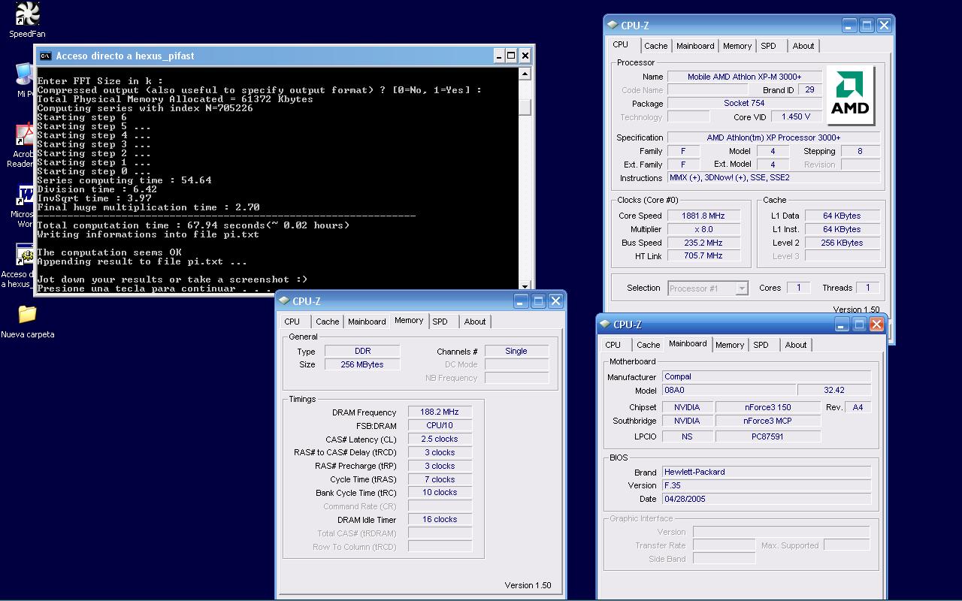Open About tab in Mainboard CPU-Z window

coord(796,345)
